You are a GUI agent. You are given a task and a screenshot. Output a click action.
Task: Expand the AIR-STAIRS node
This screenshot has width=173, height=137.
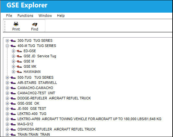7,83
